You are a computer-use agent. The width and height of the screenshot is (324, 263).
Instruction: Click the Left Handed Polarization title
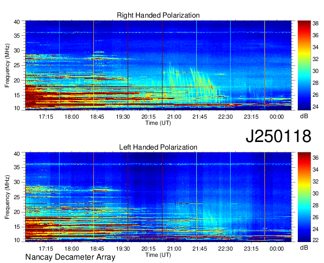[158, 147]
